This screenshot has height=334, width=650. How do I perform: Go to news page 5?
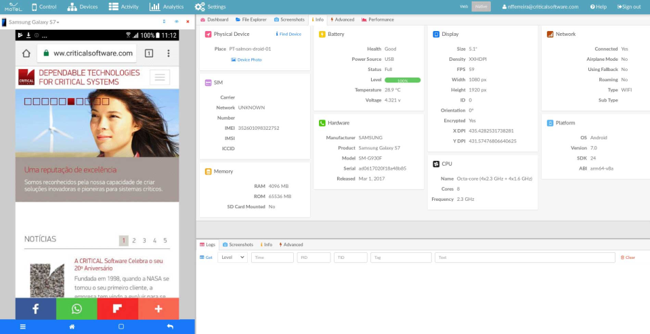[x=165, y=241]
